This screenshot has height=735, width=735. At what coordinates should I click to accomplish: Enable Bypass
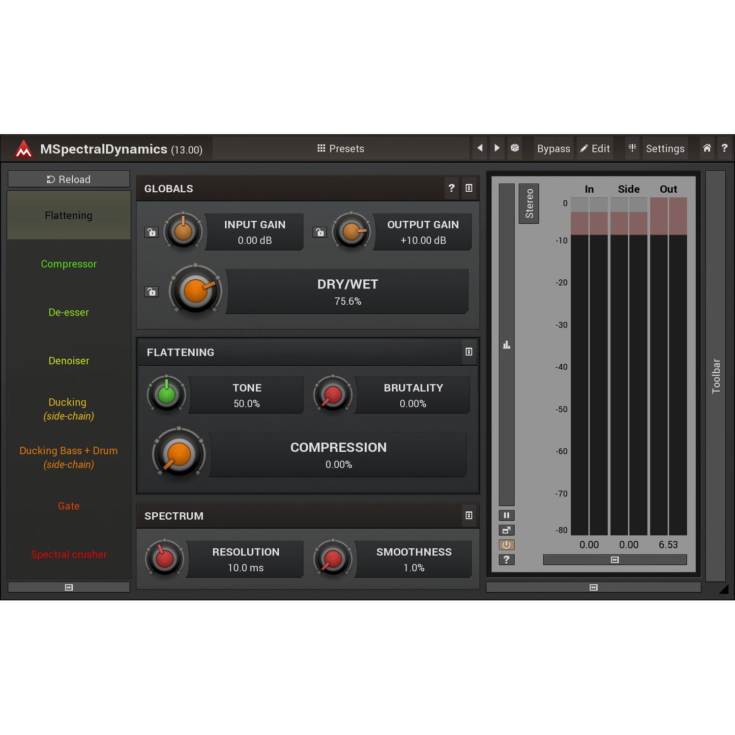coord(553,148)
